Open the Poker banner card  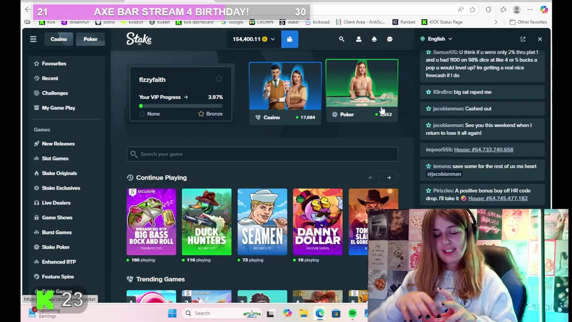[x=362, y=90]
